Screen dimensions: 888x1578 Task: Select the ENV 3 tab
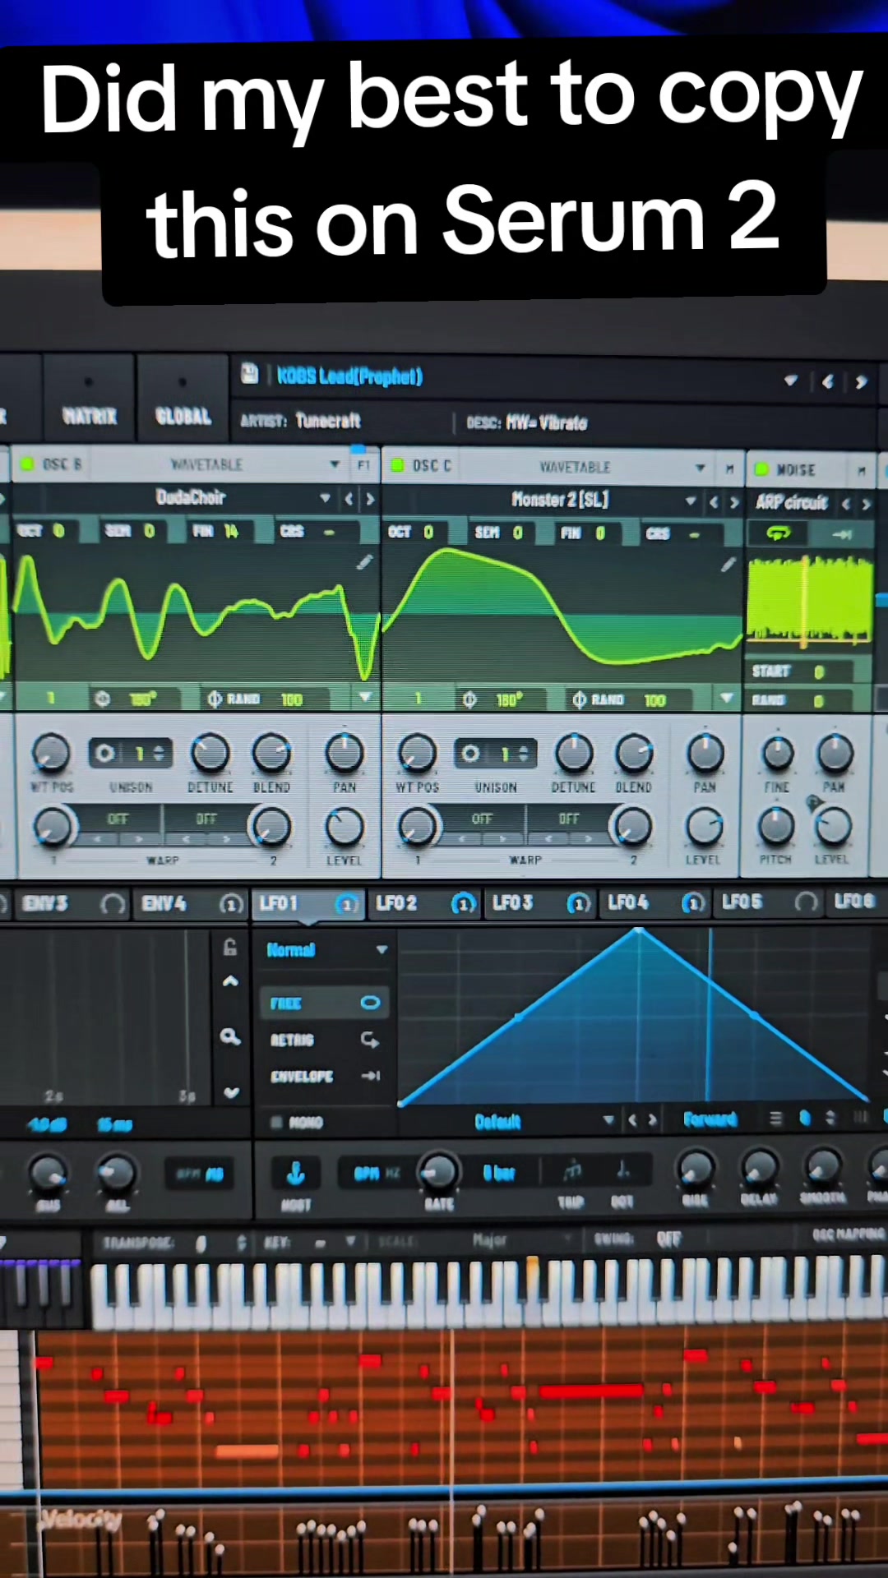pos(45,904)
